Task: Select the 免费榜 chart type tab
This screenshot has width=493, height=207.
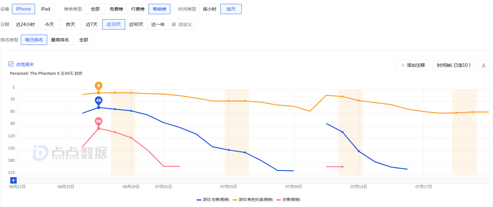Action: coord(116,9)
